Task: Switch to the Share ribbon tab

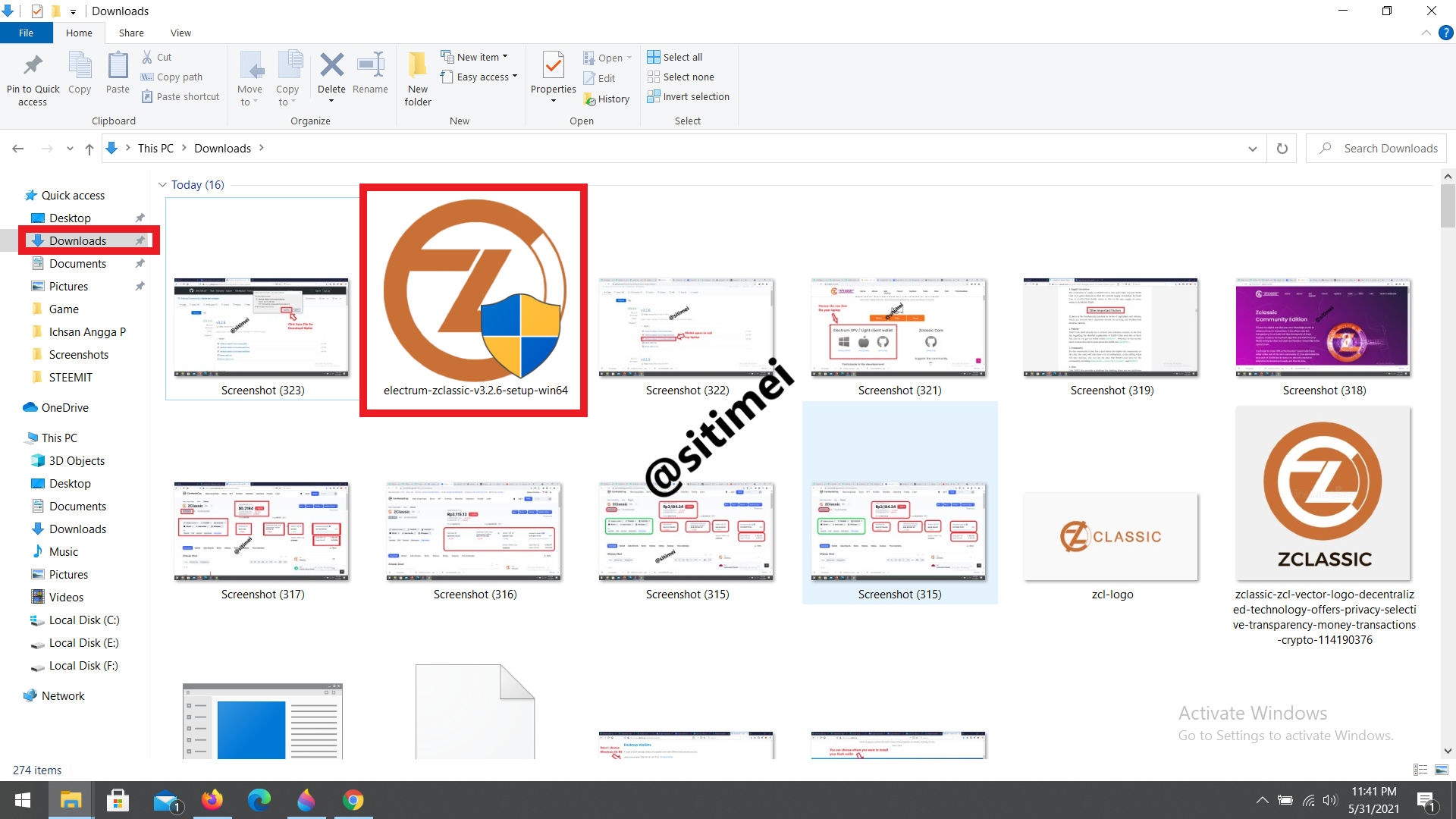Action: pyautogui.click(x=131, y=33)
